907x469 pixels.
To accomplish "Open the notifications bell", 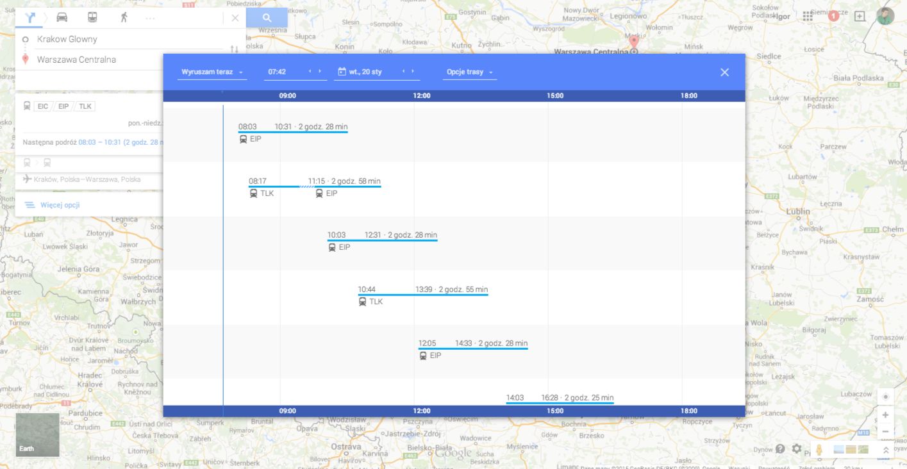I will (x=835, y=15).
